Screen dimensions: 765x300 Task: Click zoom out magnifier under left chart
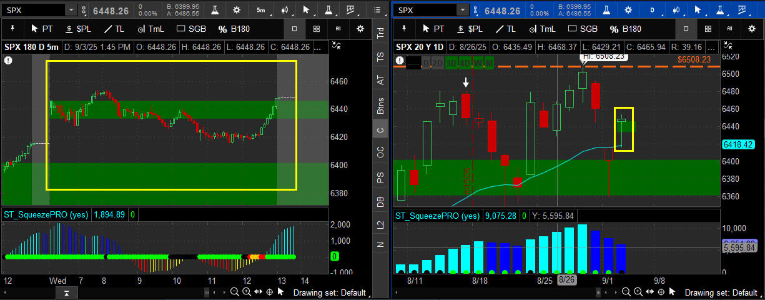click(235, 292)
